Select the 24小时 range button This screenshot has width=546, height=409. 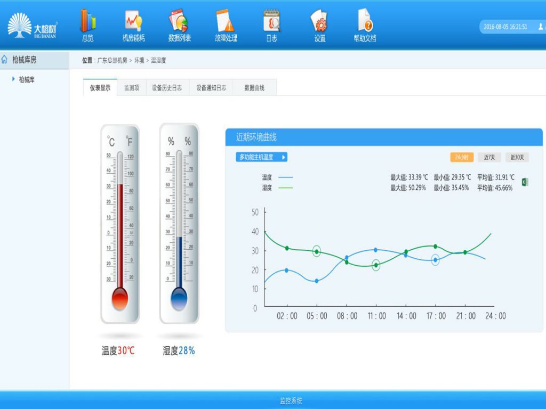pos(462,157)
